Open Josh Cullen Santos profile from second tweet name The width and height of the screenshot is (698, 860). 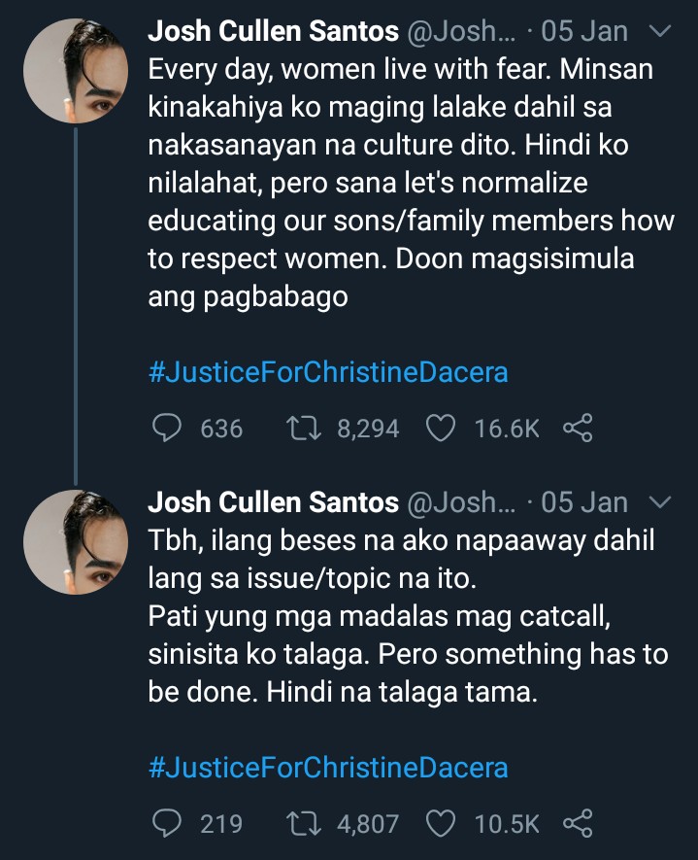273,502
